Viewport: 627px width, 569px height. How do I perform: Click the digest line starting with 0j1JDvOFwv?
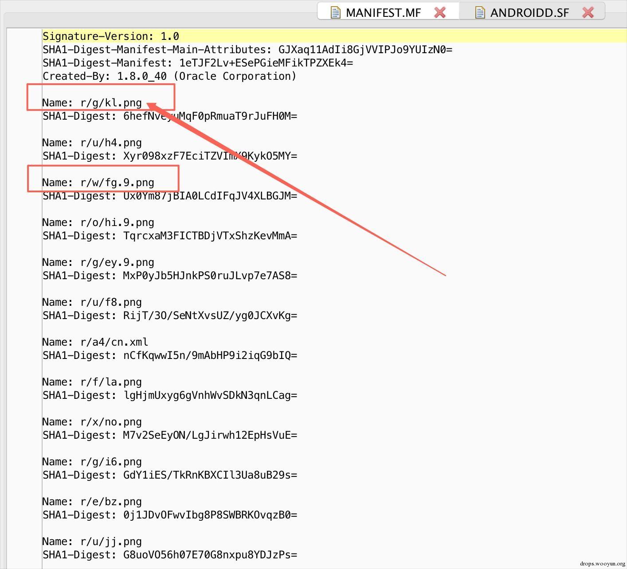coord(170,515)
